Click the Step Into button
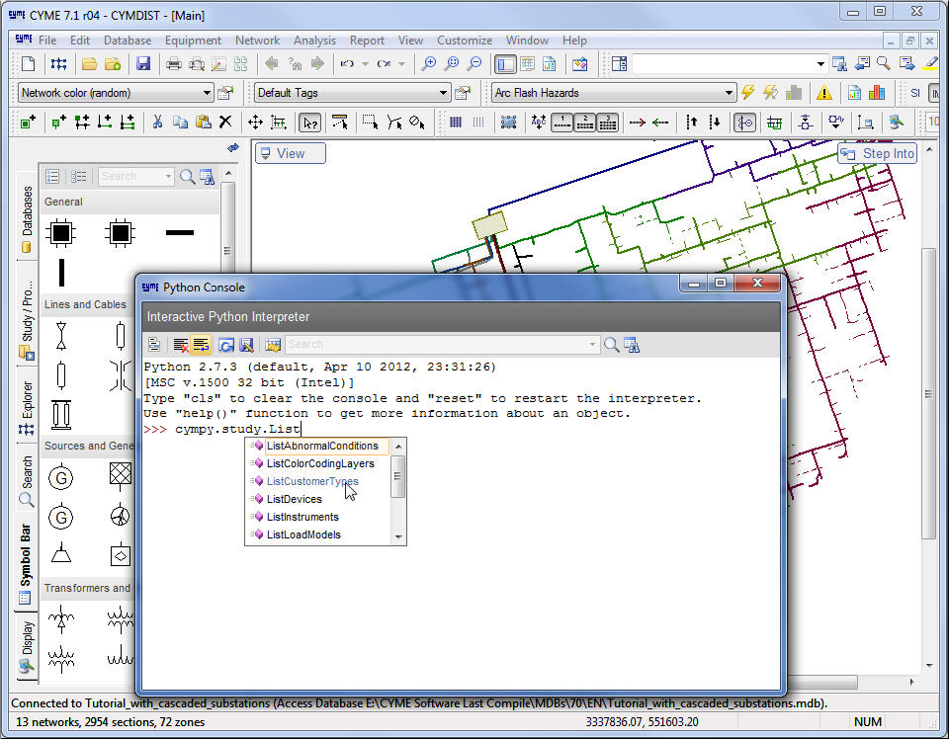Screen dimensions: 949x739 point(878,153)
